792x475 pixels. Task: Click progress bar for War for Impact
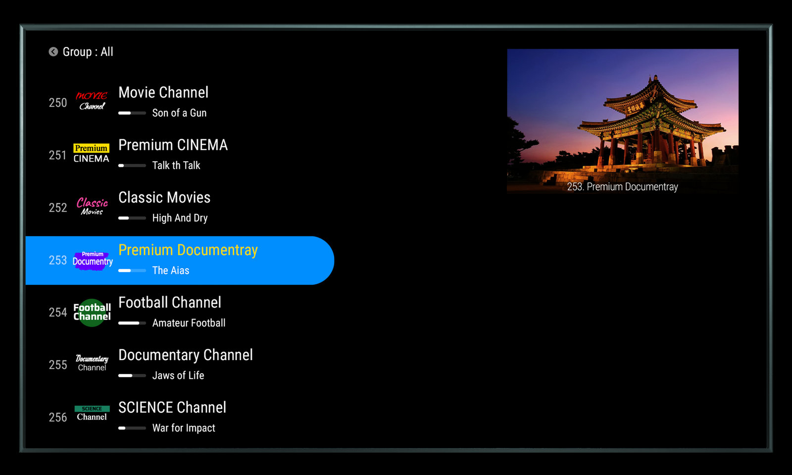[x=132, y=428]
